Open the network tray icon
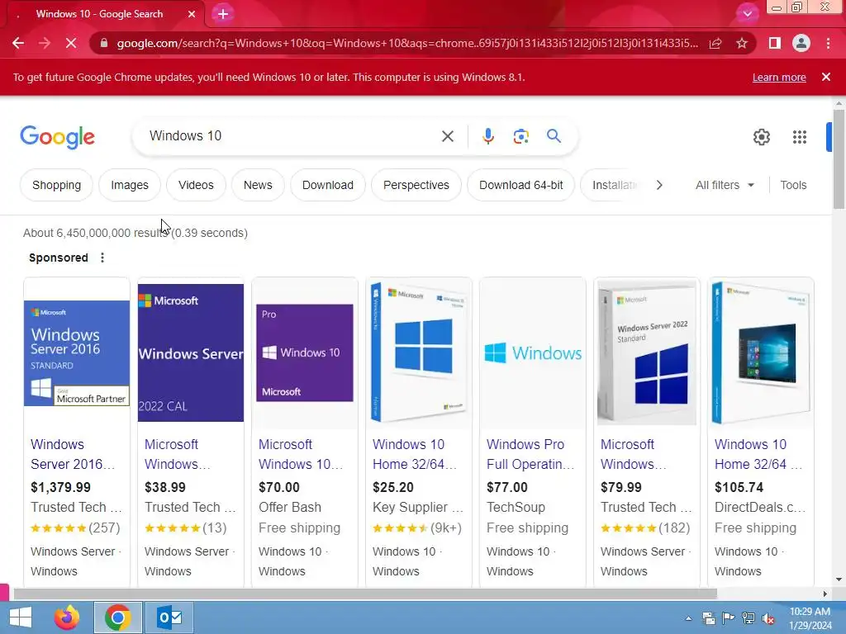Screen dimensions: 846x634 (x=749, y=618)
